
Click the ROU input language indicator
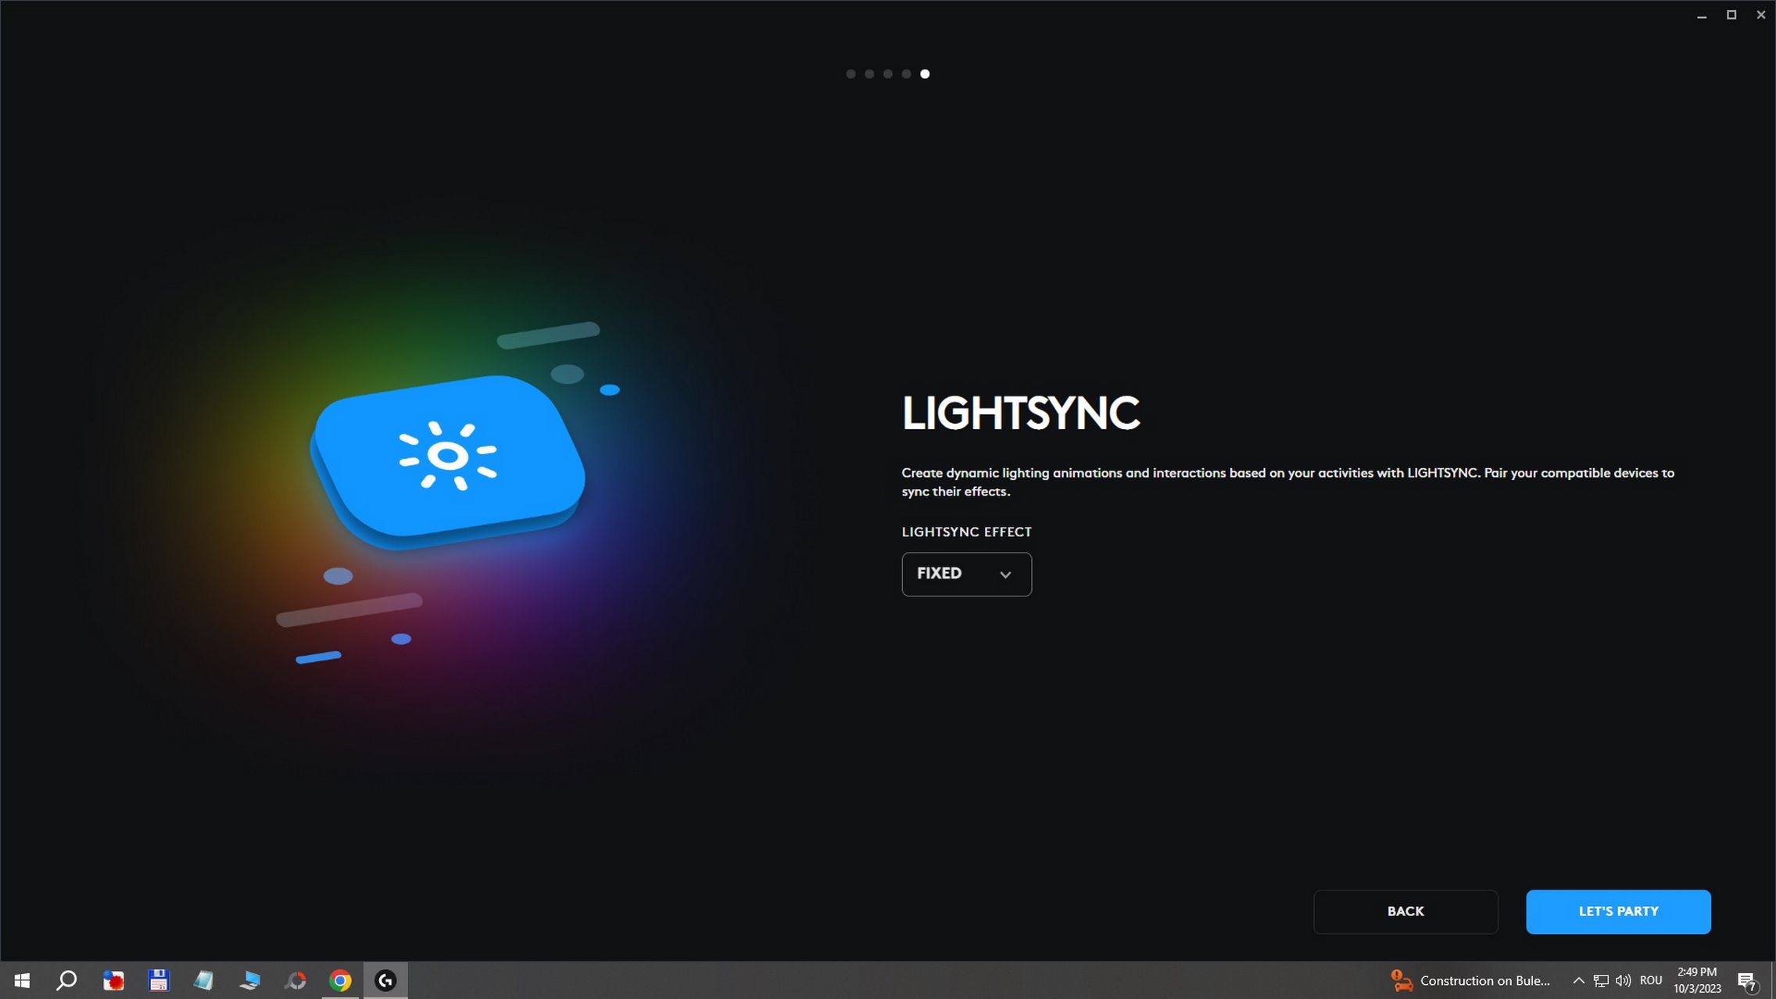[x=1651, y=980]
